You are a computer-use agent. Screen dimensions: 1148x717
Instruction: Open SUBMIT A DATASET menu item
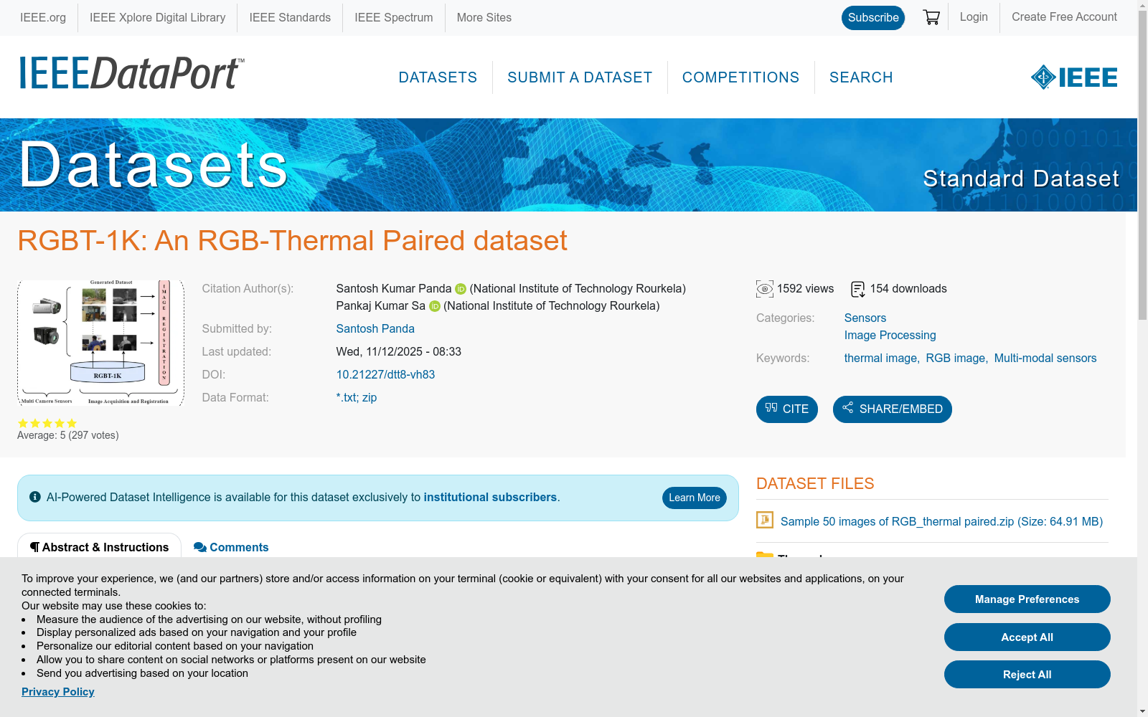pos(580,77)
